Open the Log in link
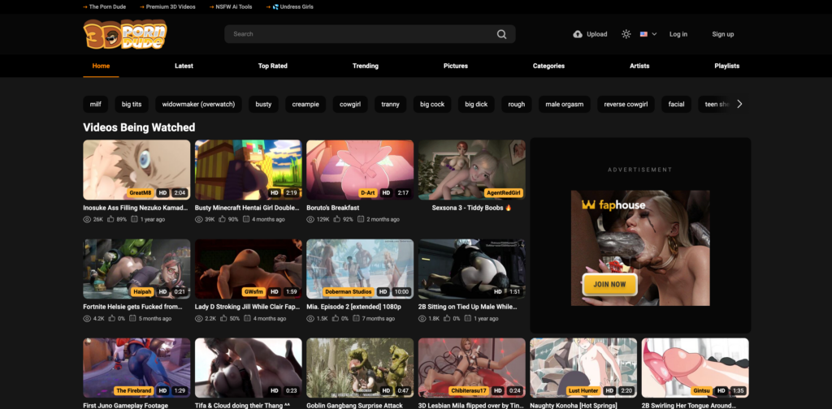The image size is (832, 409). pos(678,34)
